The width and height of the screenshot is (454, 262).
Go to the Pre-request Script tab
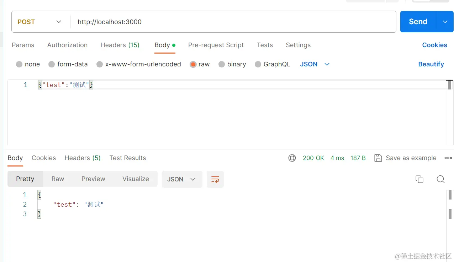[216, 45]
